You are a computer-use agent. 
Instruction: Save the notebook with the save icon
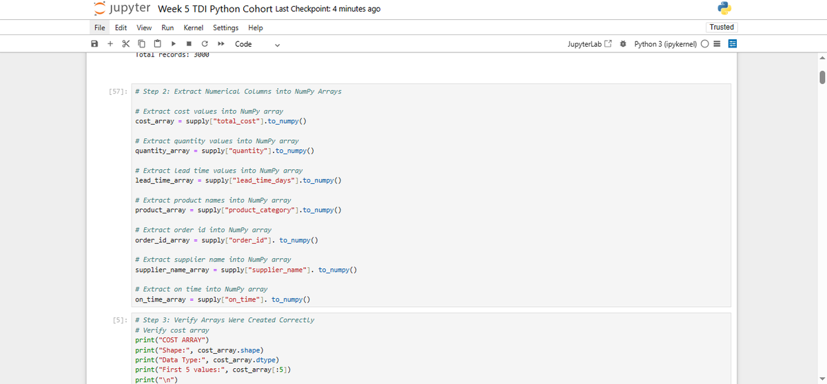94,44
